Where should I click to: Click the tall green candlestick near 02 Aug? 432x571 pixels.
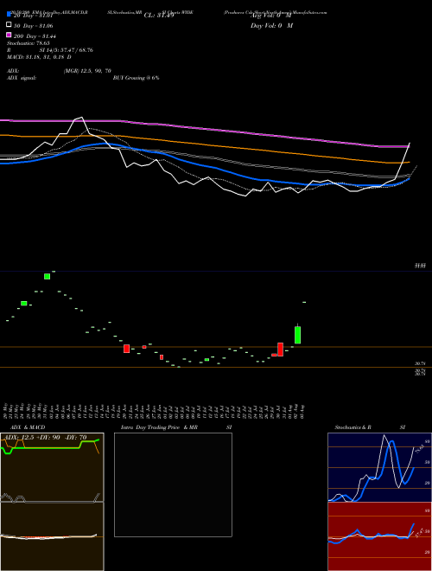point(297,335)
